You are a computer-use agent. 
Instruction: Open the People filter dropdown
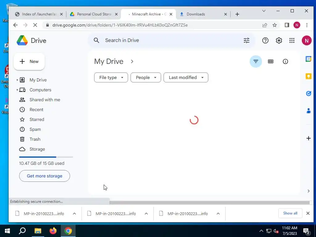tap(146, 77)
